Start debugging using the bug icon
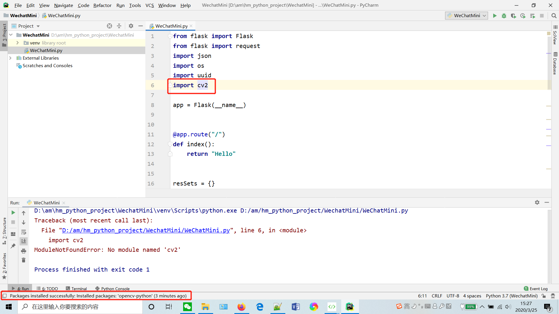This screenshot has height=314, width=559. click(x=504, y=16)
